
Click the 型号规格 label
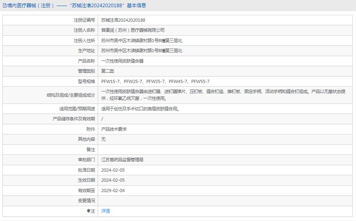tap(86, 81)
